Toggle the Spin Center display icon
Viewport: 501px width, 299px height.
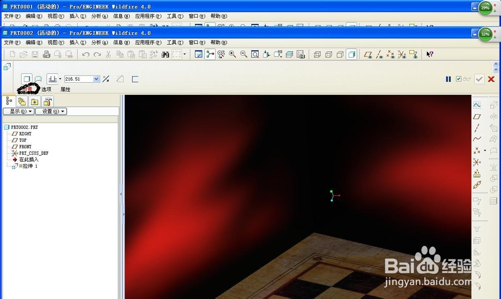click(x=209, y=54)
